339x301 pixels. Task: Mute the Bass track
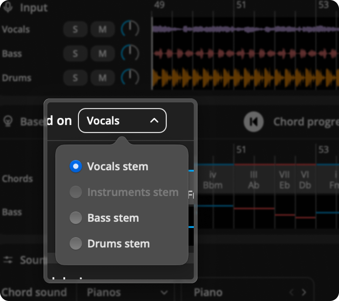coord(102,54)
